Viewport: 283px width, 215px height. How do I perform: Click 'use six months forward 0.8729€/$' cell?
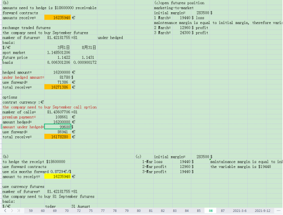[37, 172]
